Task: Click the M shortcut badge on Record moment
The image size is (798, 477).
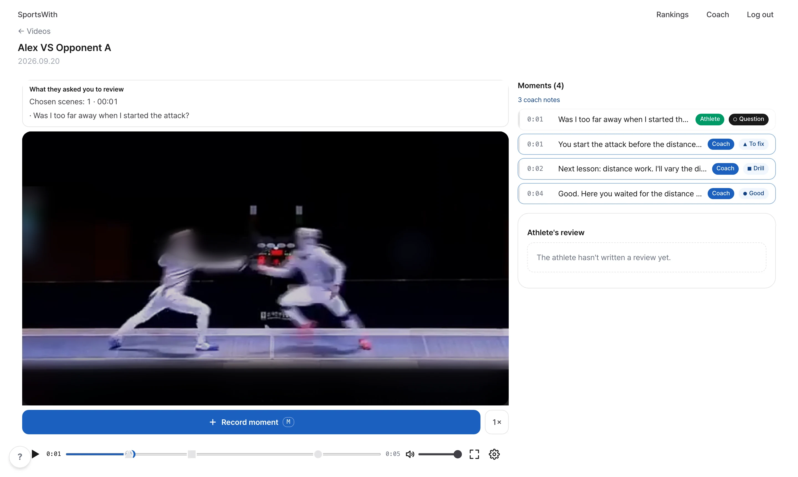Action: (x=288, y=422)
